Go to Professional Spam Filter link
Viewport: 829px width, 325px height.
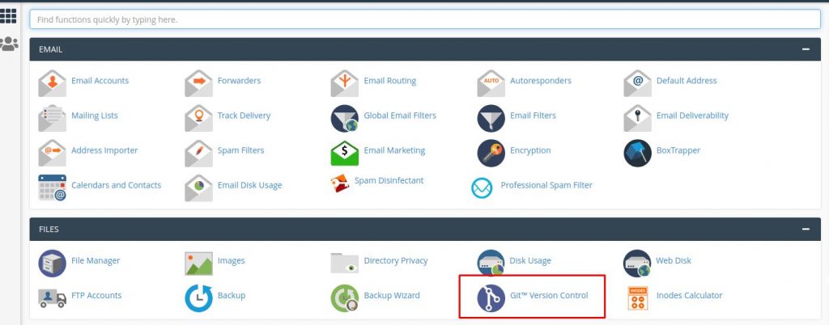[546, 185]
